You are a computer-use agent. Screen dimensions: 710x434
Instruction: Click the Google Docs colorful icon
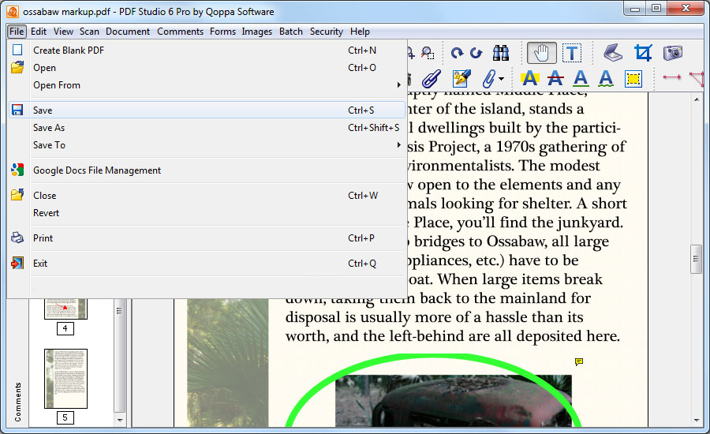[17, 170]
